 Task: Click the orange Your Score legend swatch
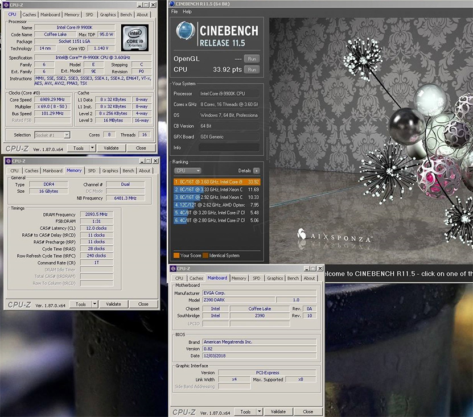point(176,255)
